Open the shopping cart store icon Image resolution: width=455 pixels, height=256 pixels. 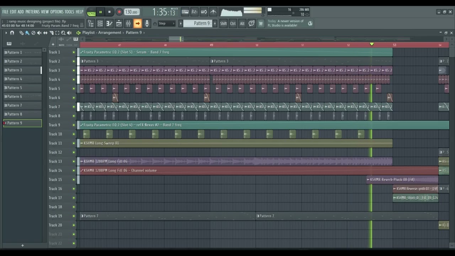pos(261,23)
